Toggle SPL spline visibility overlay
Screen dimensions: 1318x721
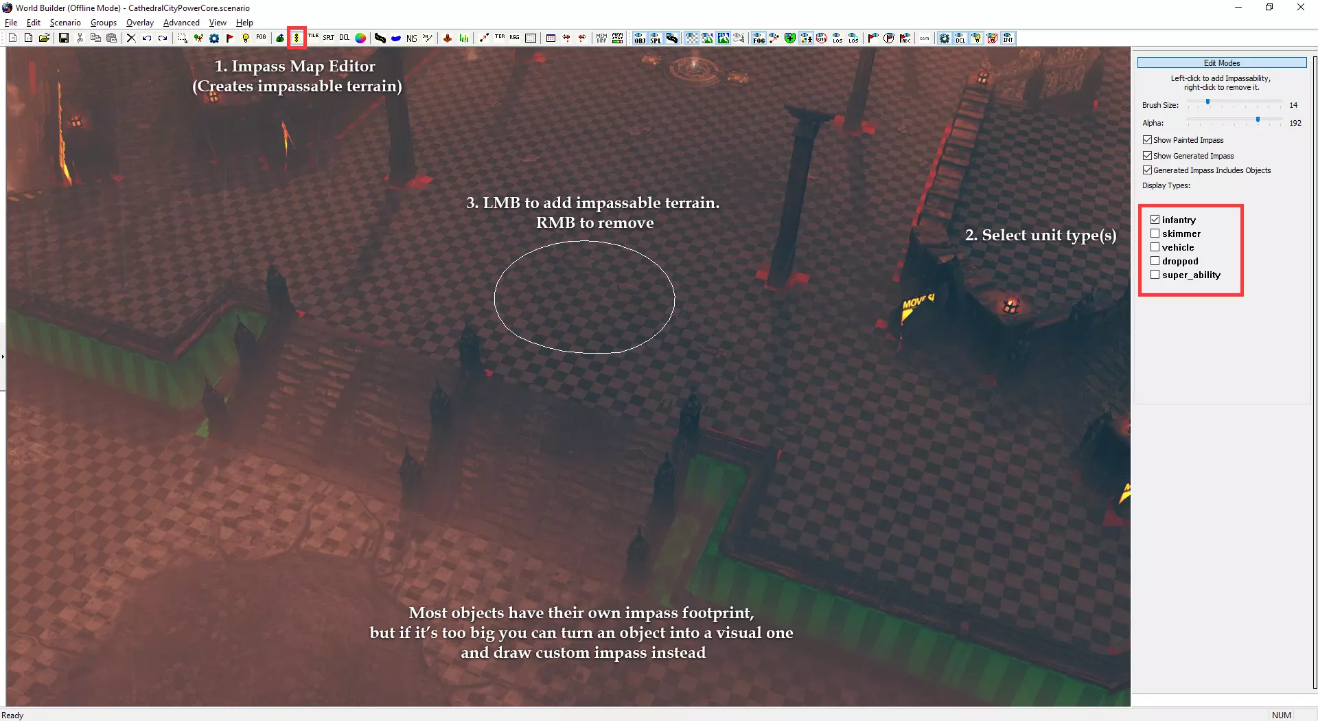pos(656,38)
